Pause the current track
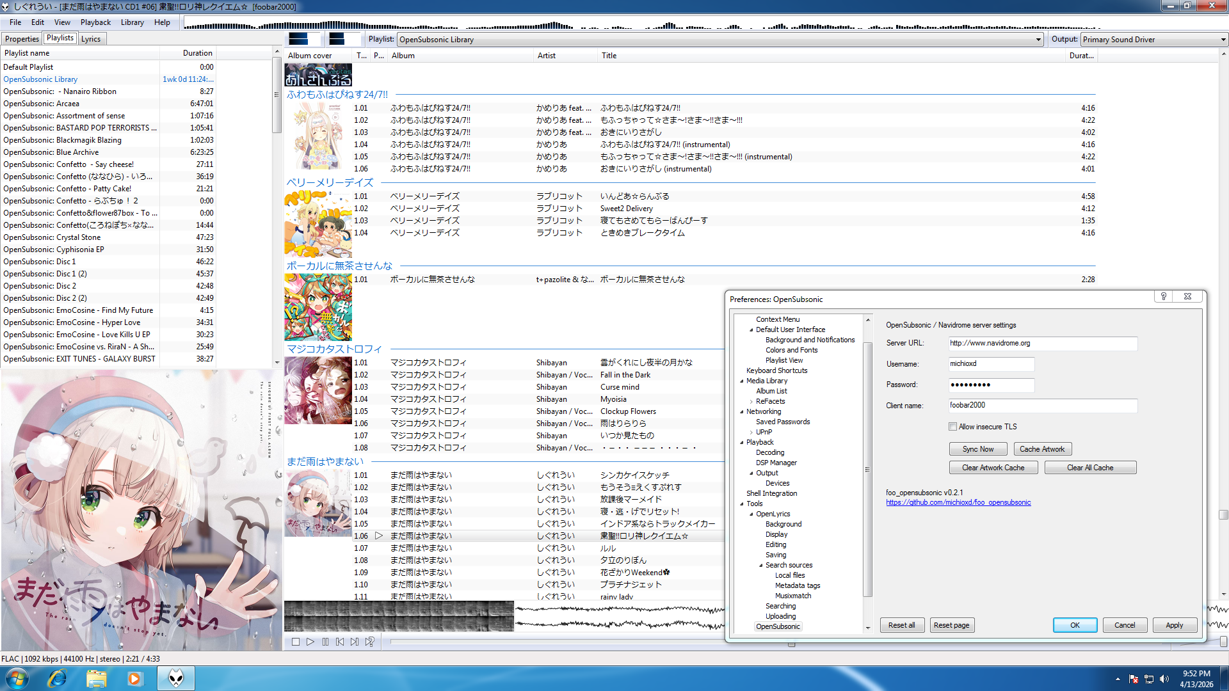 [325, 642]
